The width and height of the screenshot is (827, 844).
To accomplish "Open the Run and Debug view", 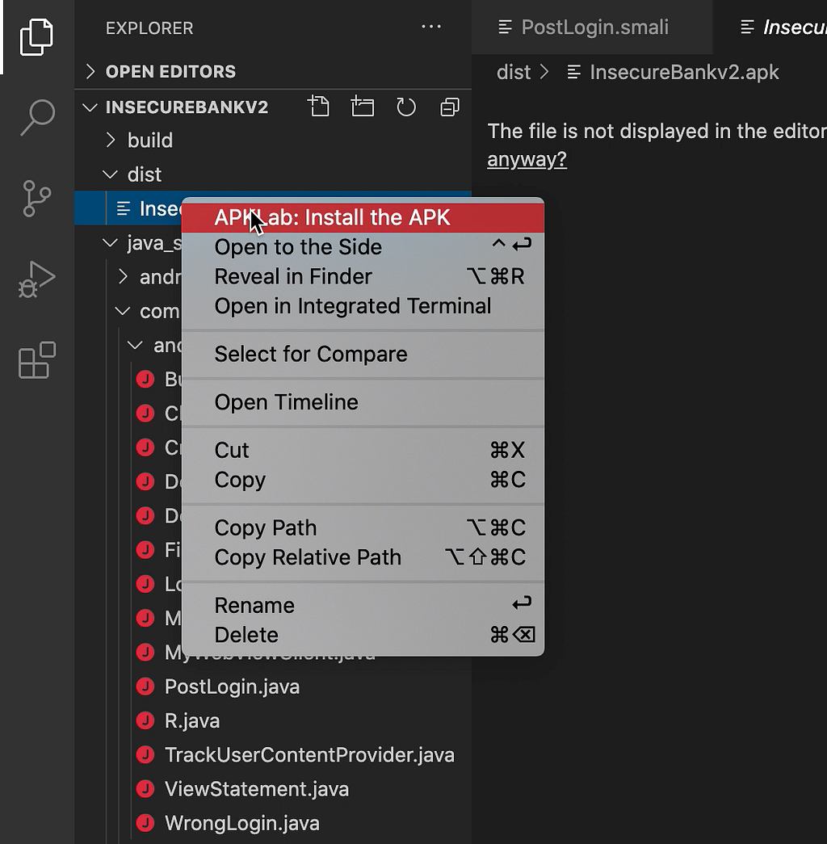I will [36, 279].
